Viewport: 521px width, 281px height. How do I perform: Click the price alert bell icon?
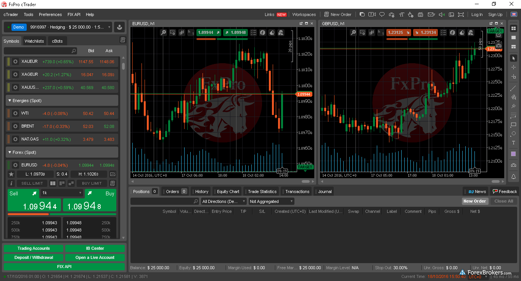click(513, 177)
